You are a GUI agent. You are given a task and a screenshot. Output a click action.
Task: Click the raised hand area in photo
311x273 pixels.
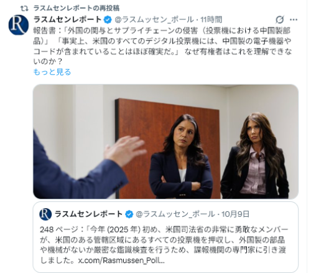click(124, 150)
